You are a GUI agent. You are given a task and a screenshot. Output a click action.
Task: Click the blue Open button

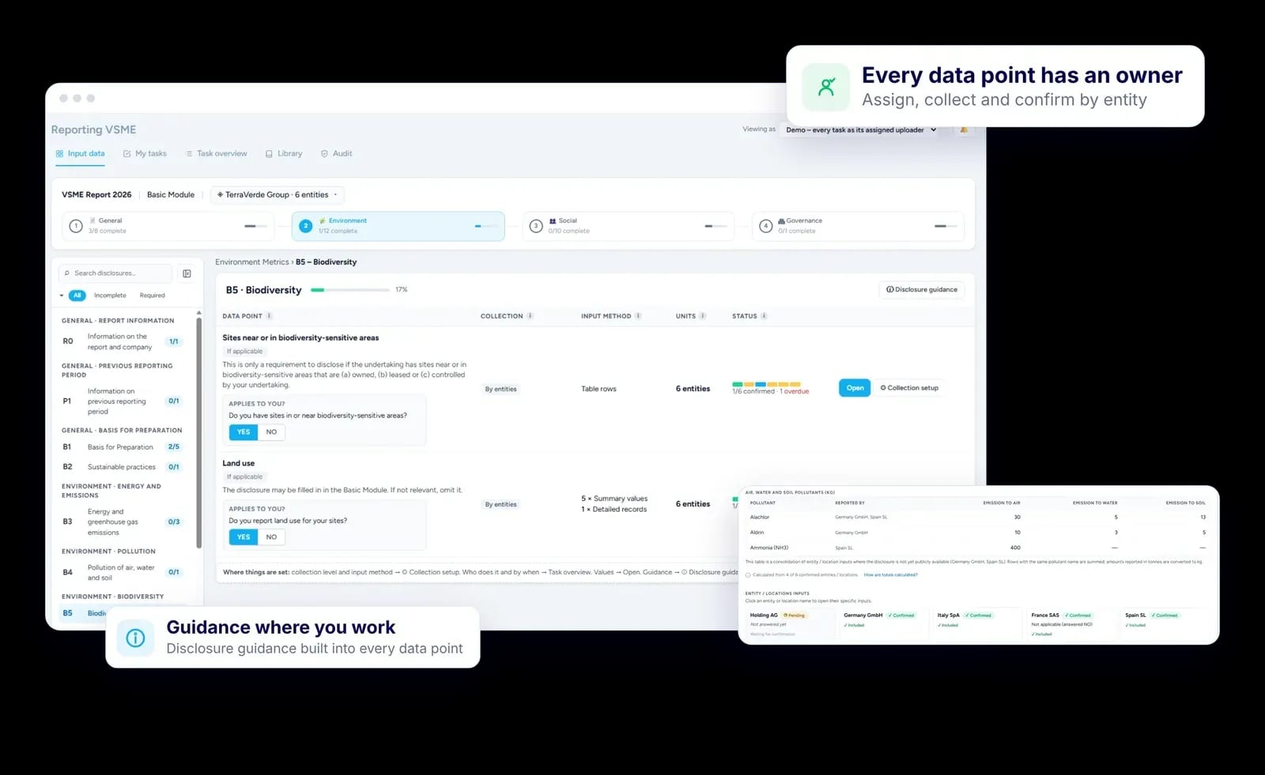tap(855, 388)
